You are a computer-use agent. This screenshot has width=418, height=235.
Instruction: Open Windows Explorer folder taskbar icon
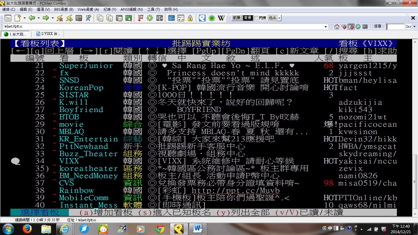point(46,229)
